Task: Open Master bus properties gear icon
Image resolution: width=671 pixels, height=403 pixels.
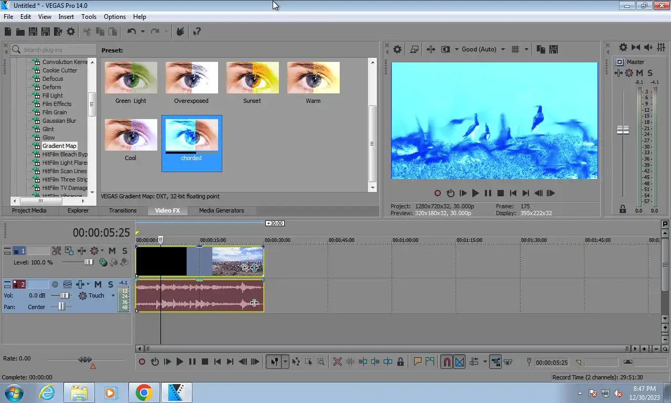Action: pyautogui.click(x=623, y=47)
